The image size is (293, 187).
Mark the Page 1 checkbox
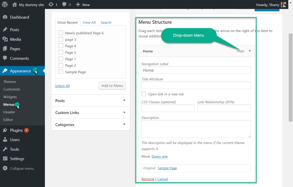pyautogui.click(x=61, y=59)
